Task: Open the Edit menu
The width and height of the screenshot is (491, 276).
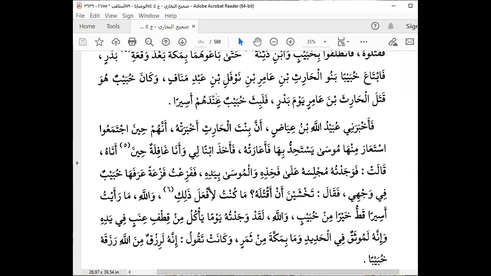Action: coord(95,16)
